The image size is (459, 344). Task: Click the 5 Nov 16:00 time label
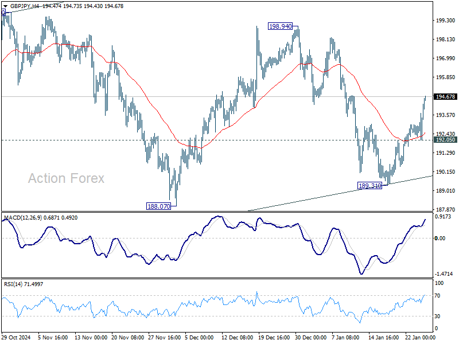pos(53,338)
